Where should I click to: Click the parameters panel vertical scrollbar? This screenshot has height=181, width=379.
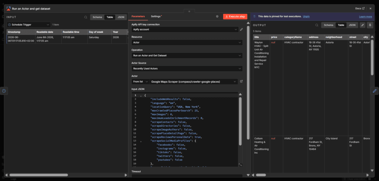(x=248, y=82)
